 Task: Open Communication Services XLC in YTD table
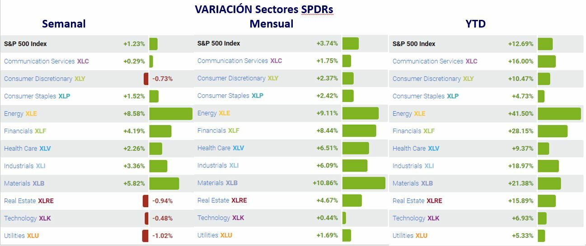435,61
